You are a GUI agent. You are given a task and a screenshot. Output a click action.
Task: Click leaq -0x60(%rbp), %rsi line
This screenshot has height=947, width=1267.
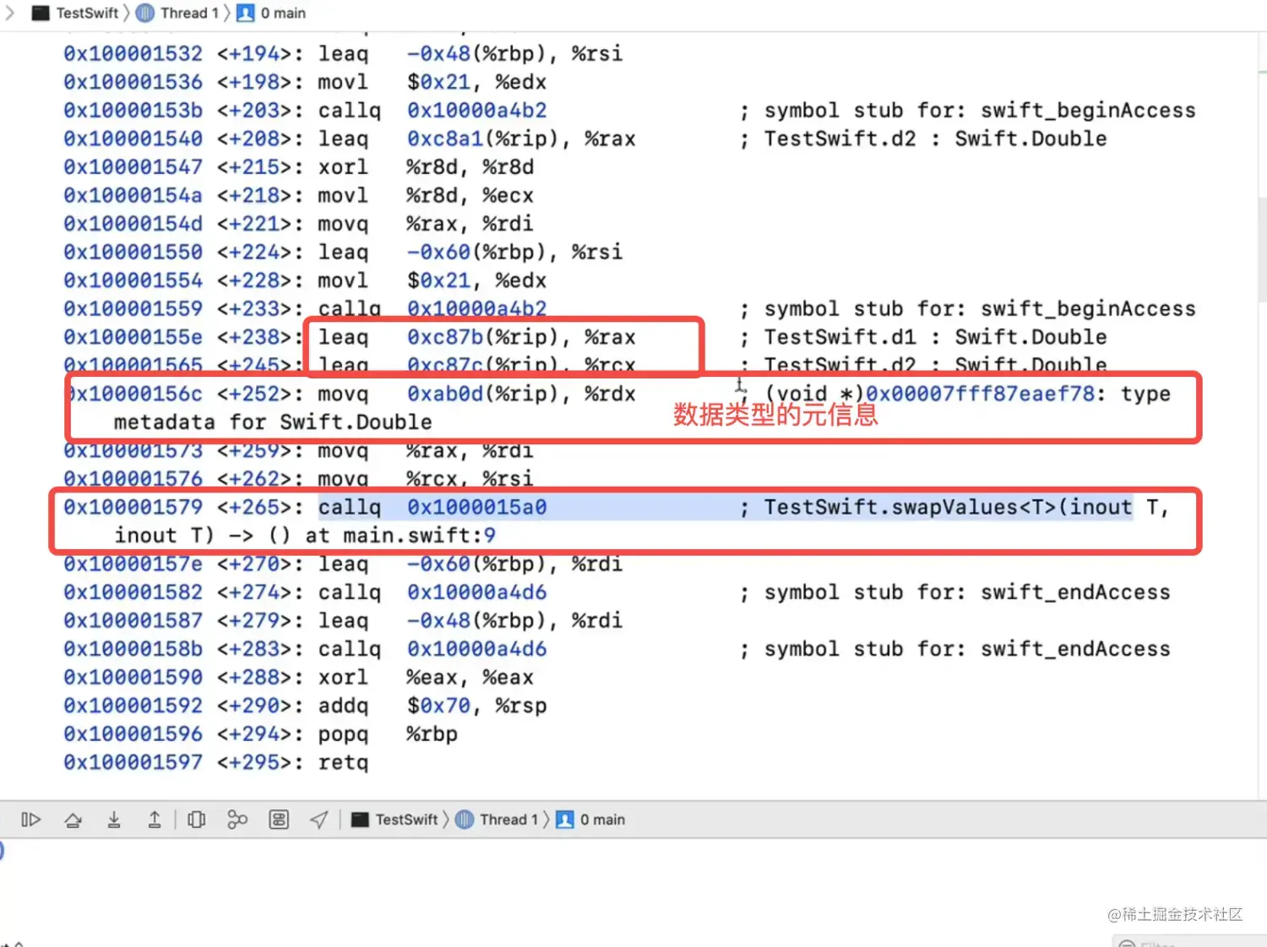tap(343, 253)
